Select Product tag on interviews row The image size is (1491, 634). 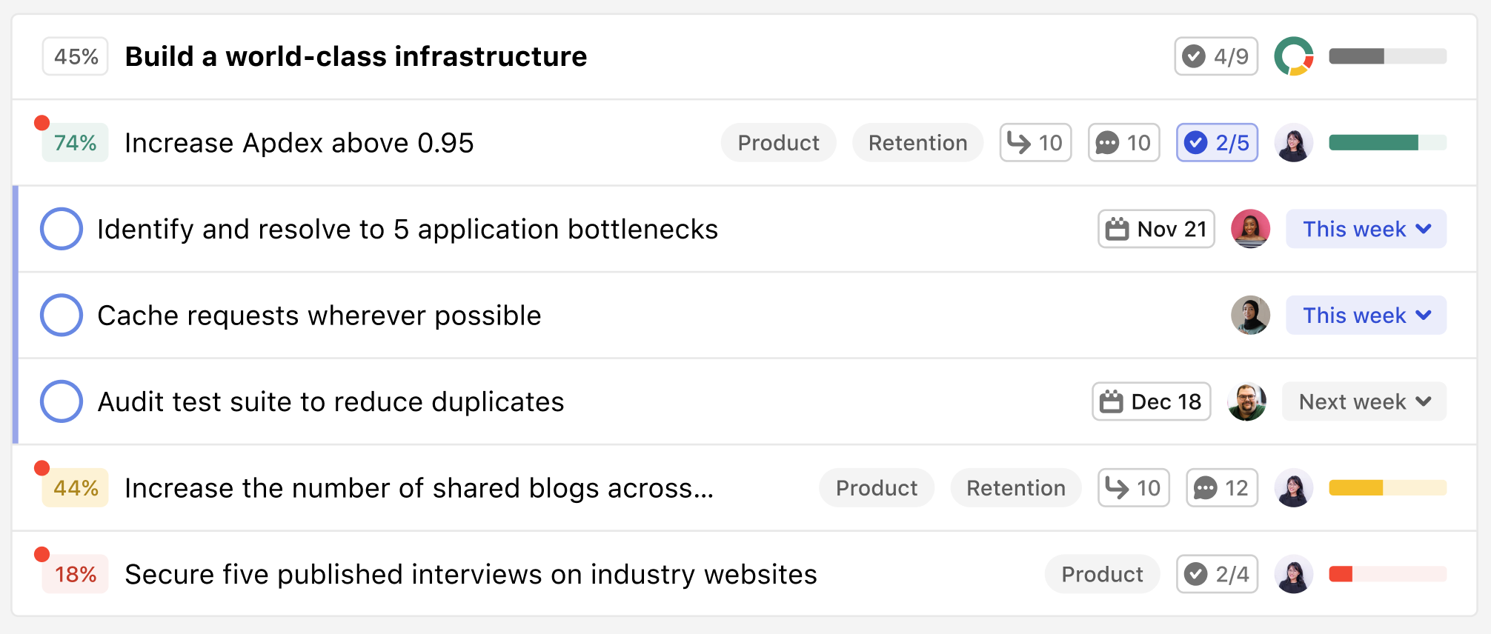[1102, 574]
